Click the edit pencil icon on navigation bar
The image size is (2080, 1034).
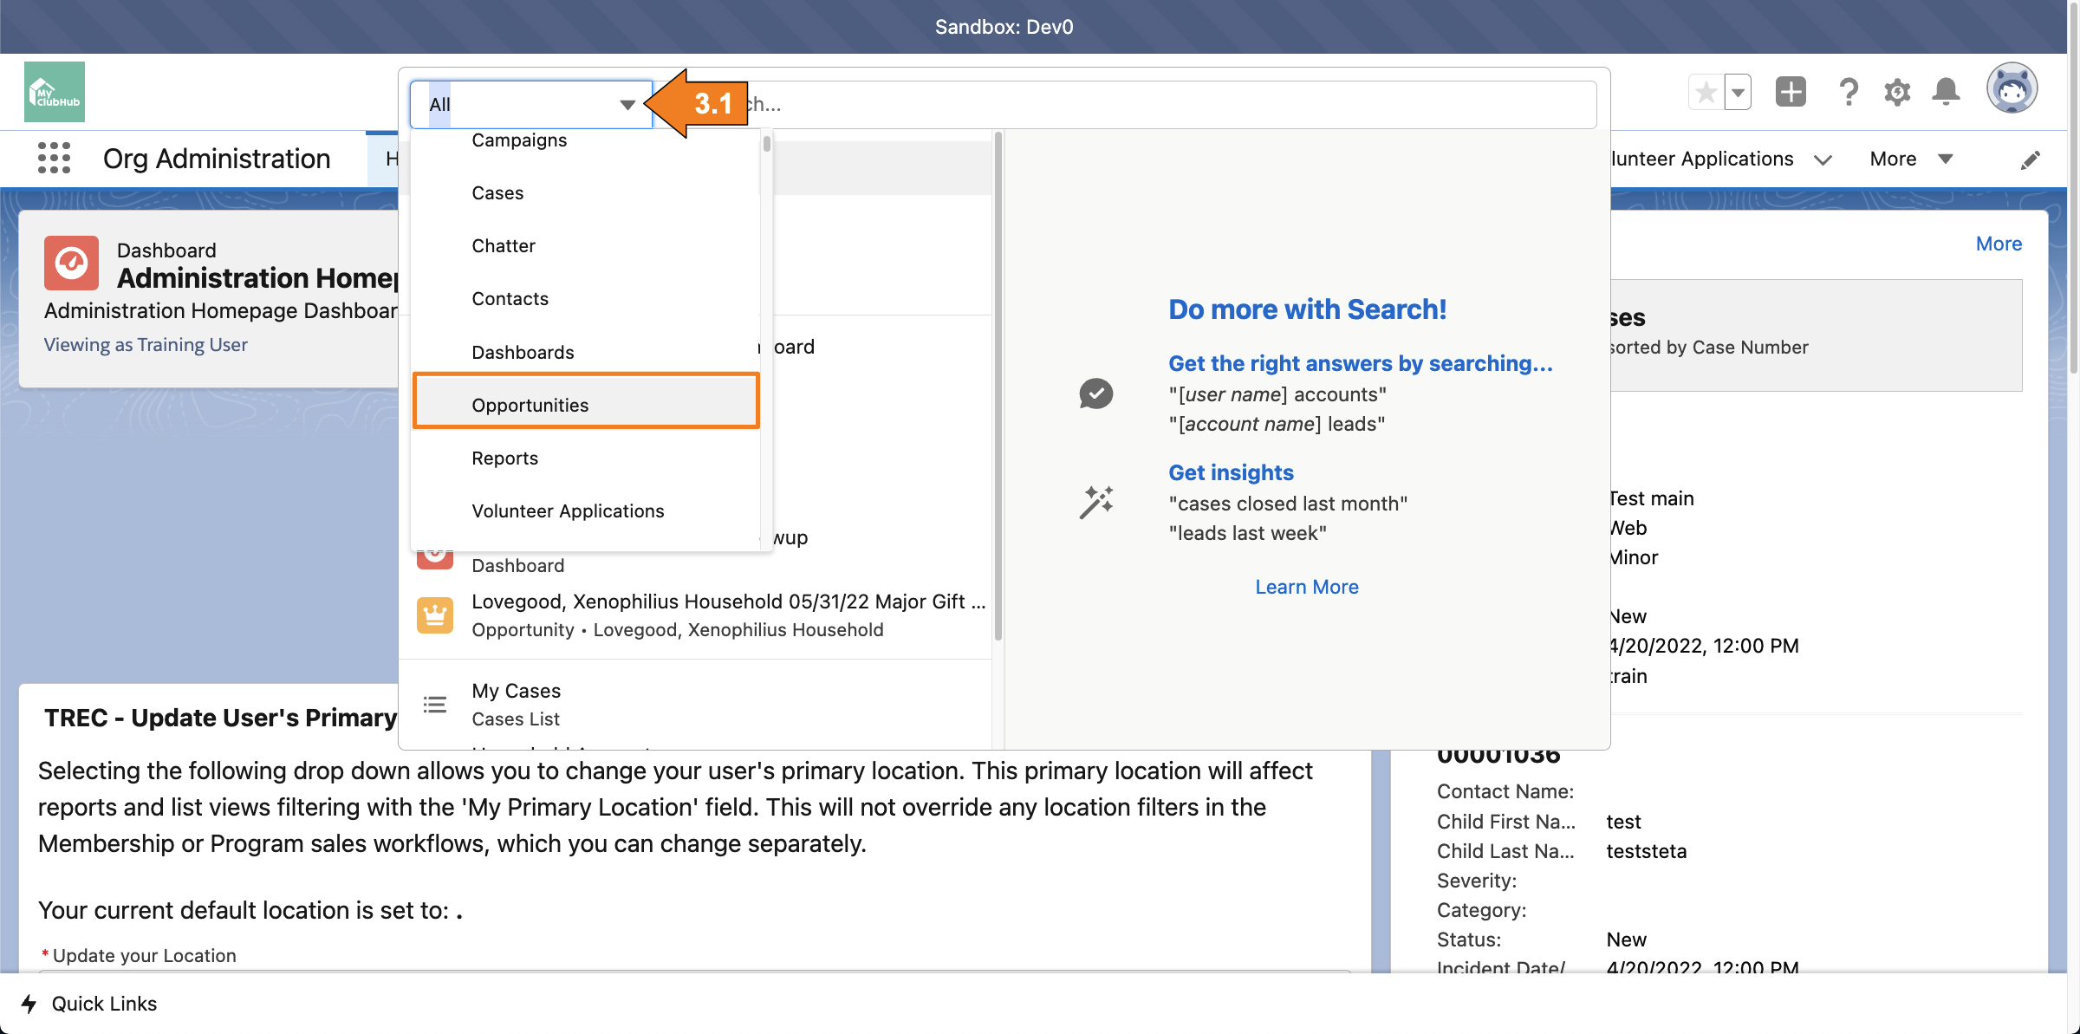[2031, 159]
